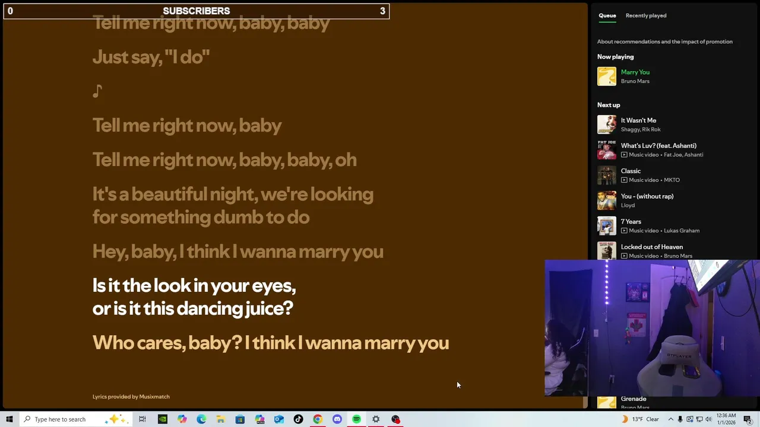Open Lloyd artist link in queue
Viewport: 760px width, 427px height.
point(628,205)
